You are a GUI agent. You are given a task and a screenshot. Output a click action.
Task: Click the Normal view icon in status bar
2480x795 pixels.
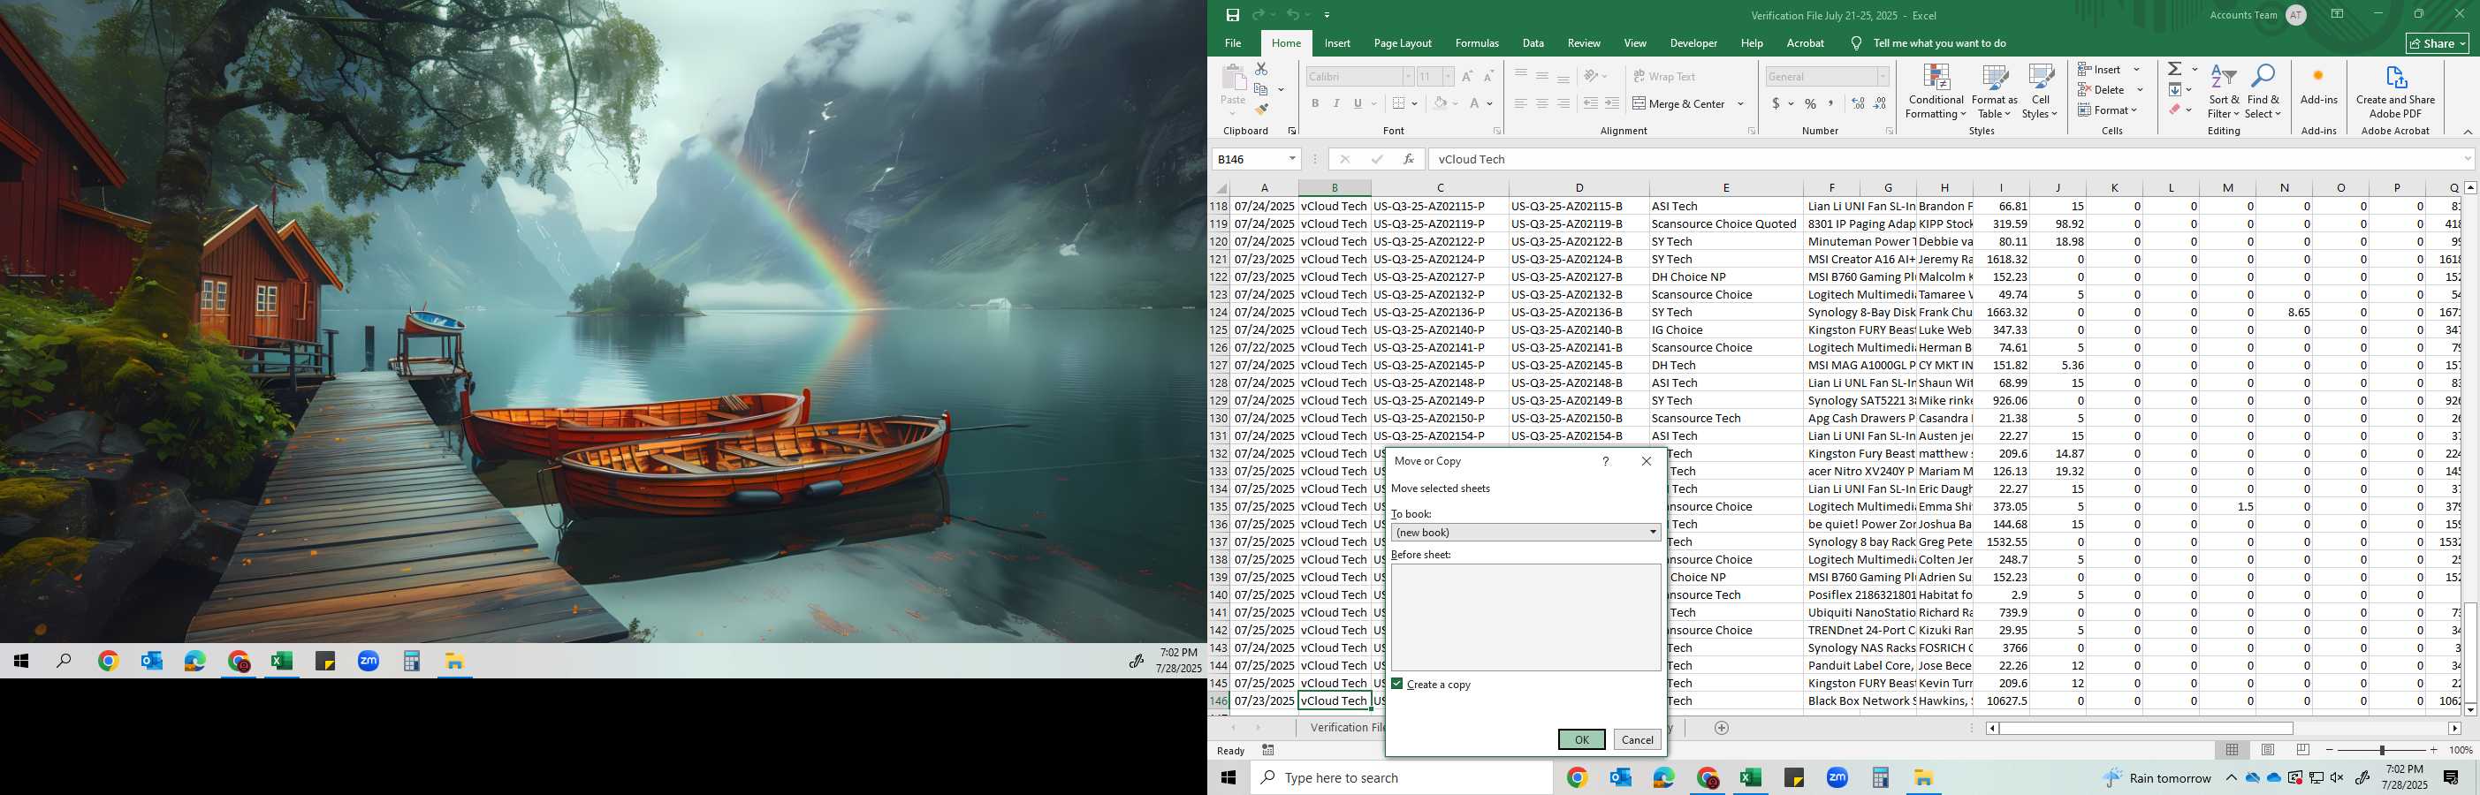pos(2232,750)
